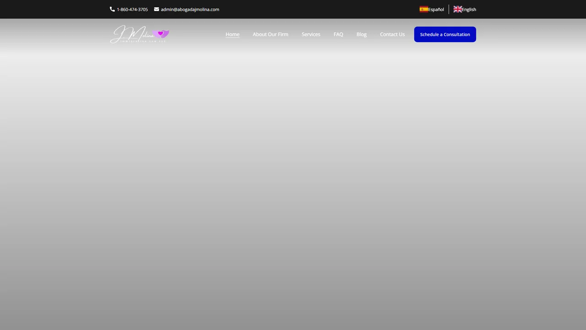586x330 pixels.
Task: Click Schedule a Consultation button
Action: [445, 34]
